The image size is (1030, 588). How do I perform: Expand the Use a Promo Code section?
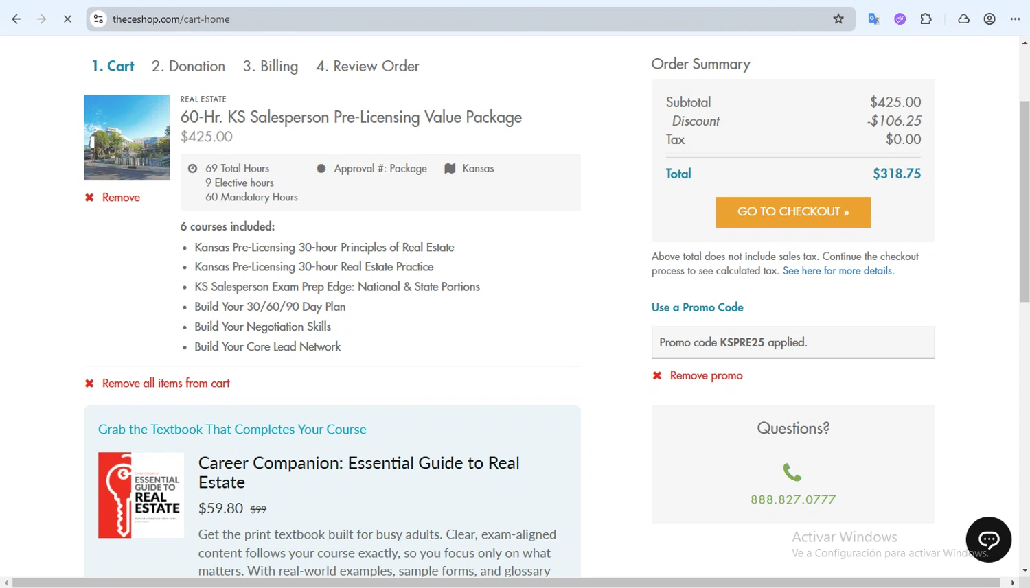(697, 307)
